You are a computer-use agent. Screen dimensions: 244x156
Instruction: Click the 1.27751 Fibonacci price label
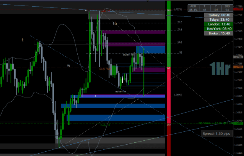tap(178, 9)
